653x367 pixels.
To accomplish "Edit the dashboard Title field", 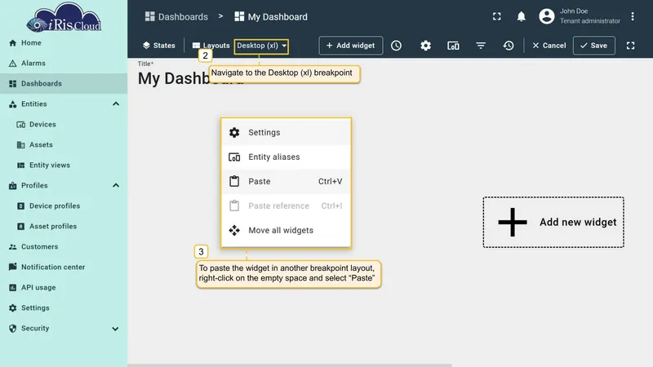I will coord(191,78).
